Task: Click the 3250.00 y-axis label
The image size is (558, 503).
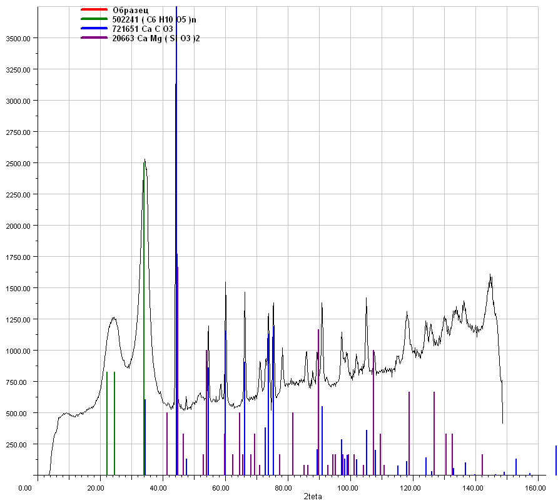Action: click(x=18, y=70)
